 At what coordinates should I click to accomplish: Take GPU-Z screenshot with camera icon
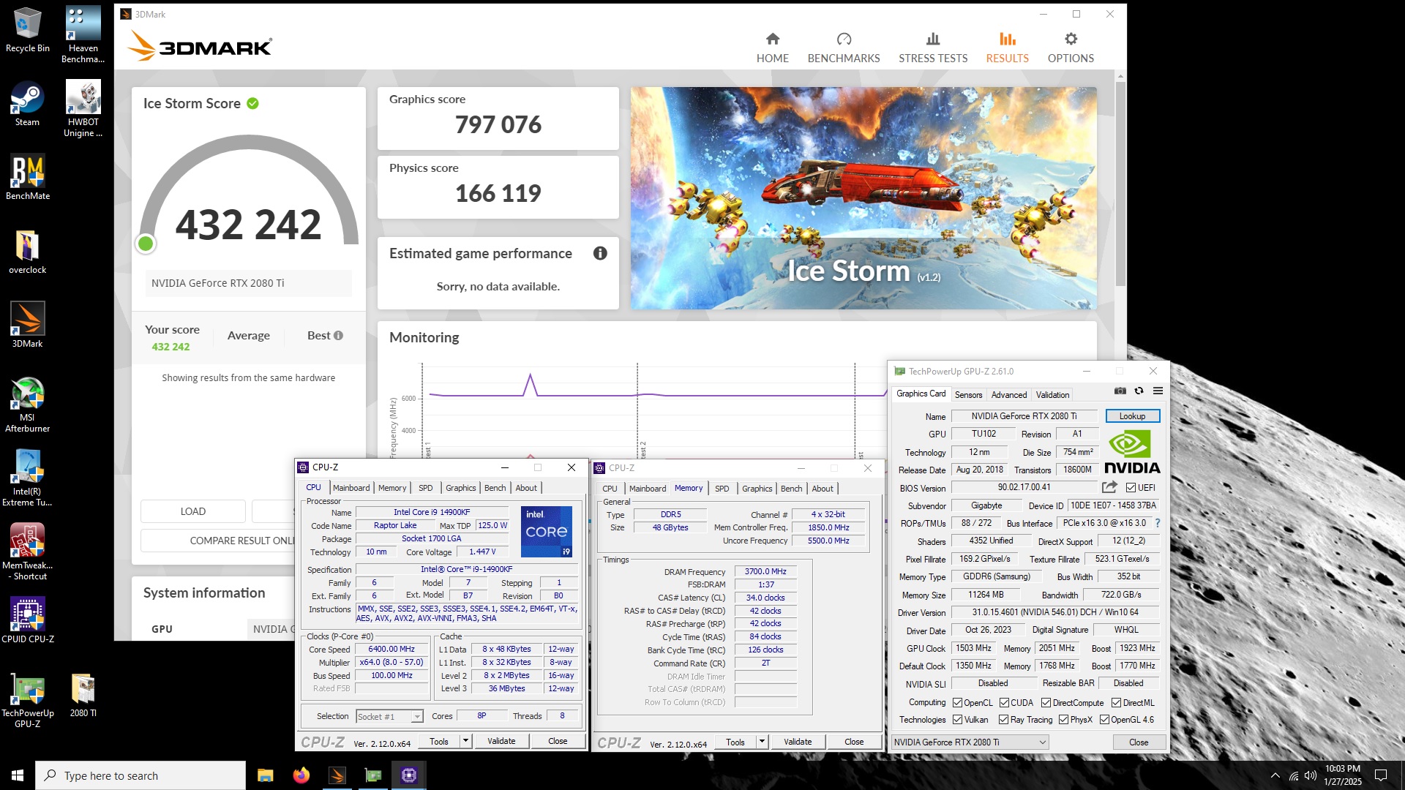coord(1120,391)
